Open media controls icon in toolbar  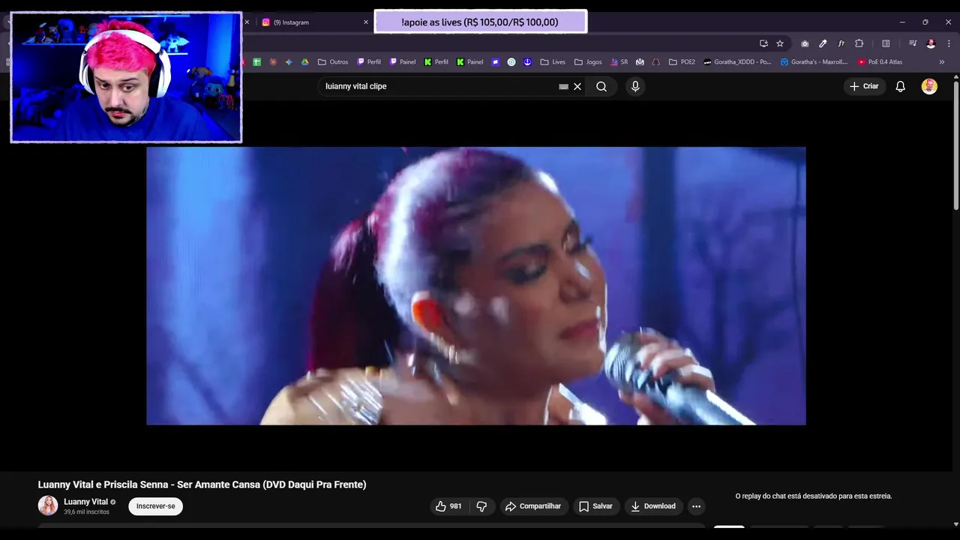click(913, 43)
